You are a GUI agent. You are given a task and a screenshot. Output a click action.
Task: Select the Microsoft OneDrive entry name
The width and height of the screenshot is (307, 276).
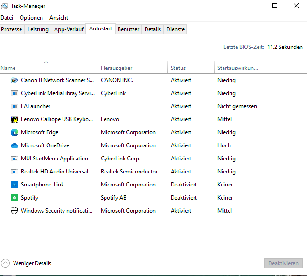point(45,145)
